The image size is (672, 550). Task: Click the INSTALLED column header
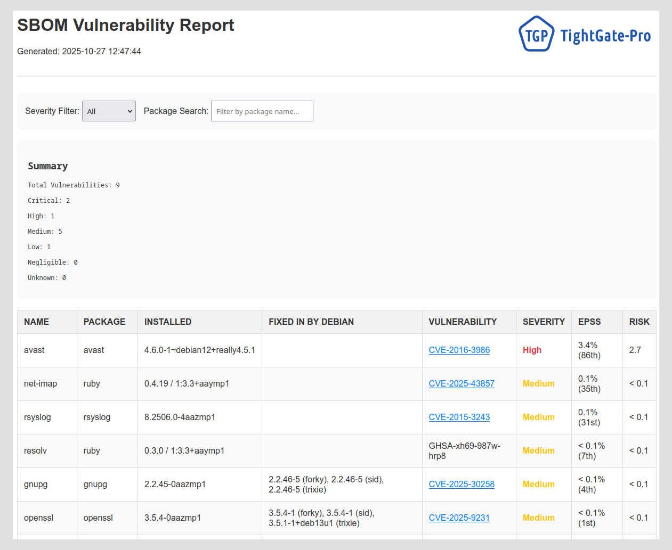click(168, 322)
